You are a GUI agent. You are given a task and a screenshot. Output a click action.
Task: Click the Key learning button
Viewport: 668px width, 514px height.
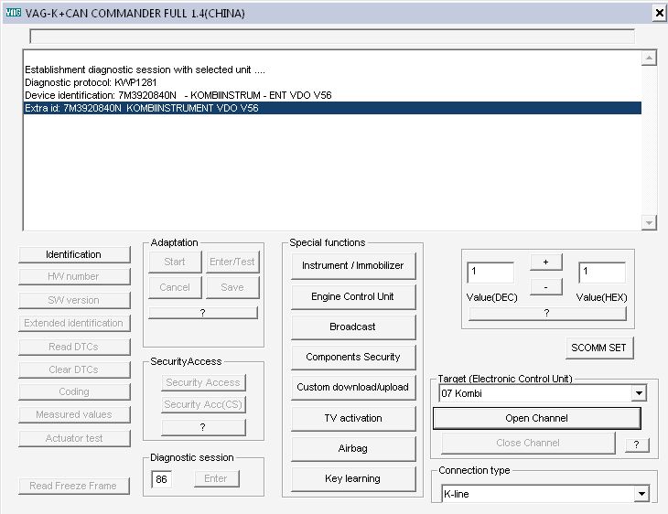pos(353,479)
